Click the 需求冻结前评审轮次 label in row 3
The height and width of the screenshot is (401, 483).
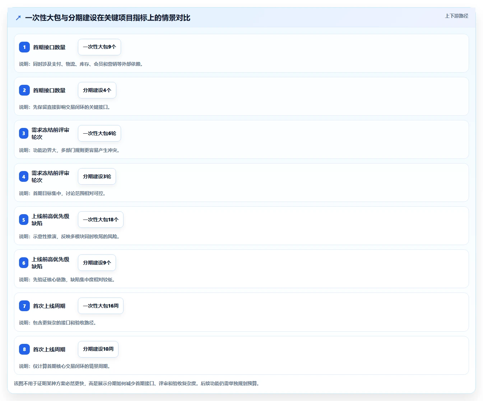point(50,133)
